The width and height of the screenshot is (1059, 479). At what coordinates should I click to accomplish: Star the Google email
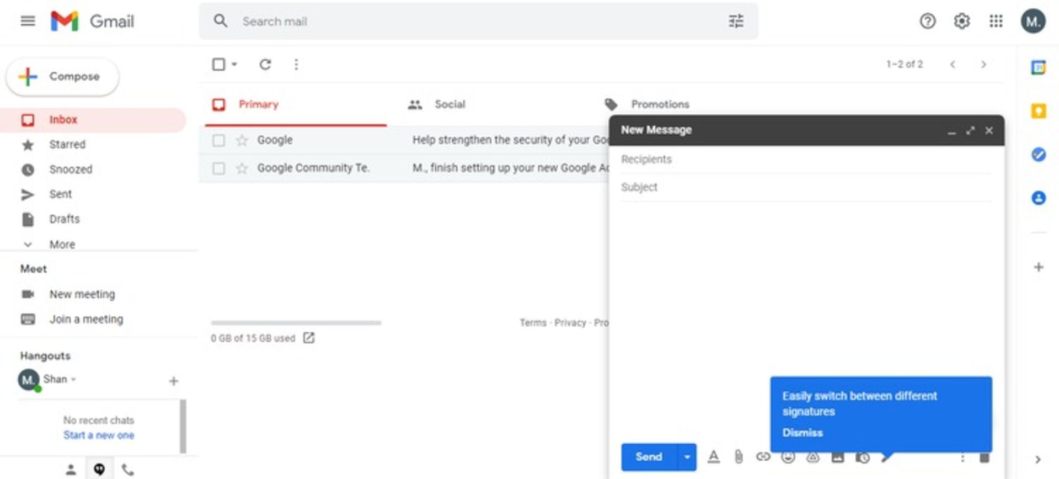pos(242,140)
